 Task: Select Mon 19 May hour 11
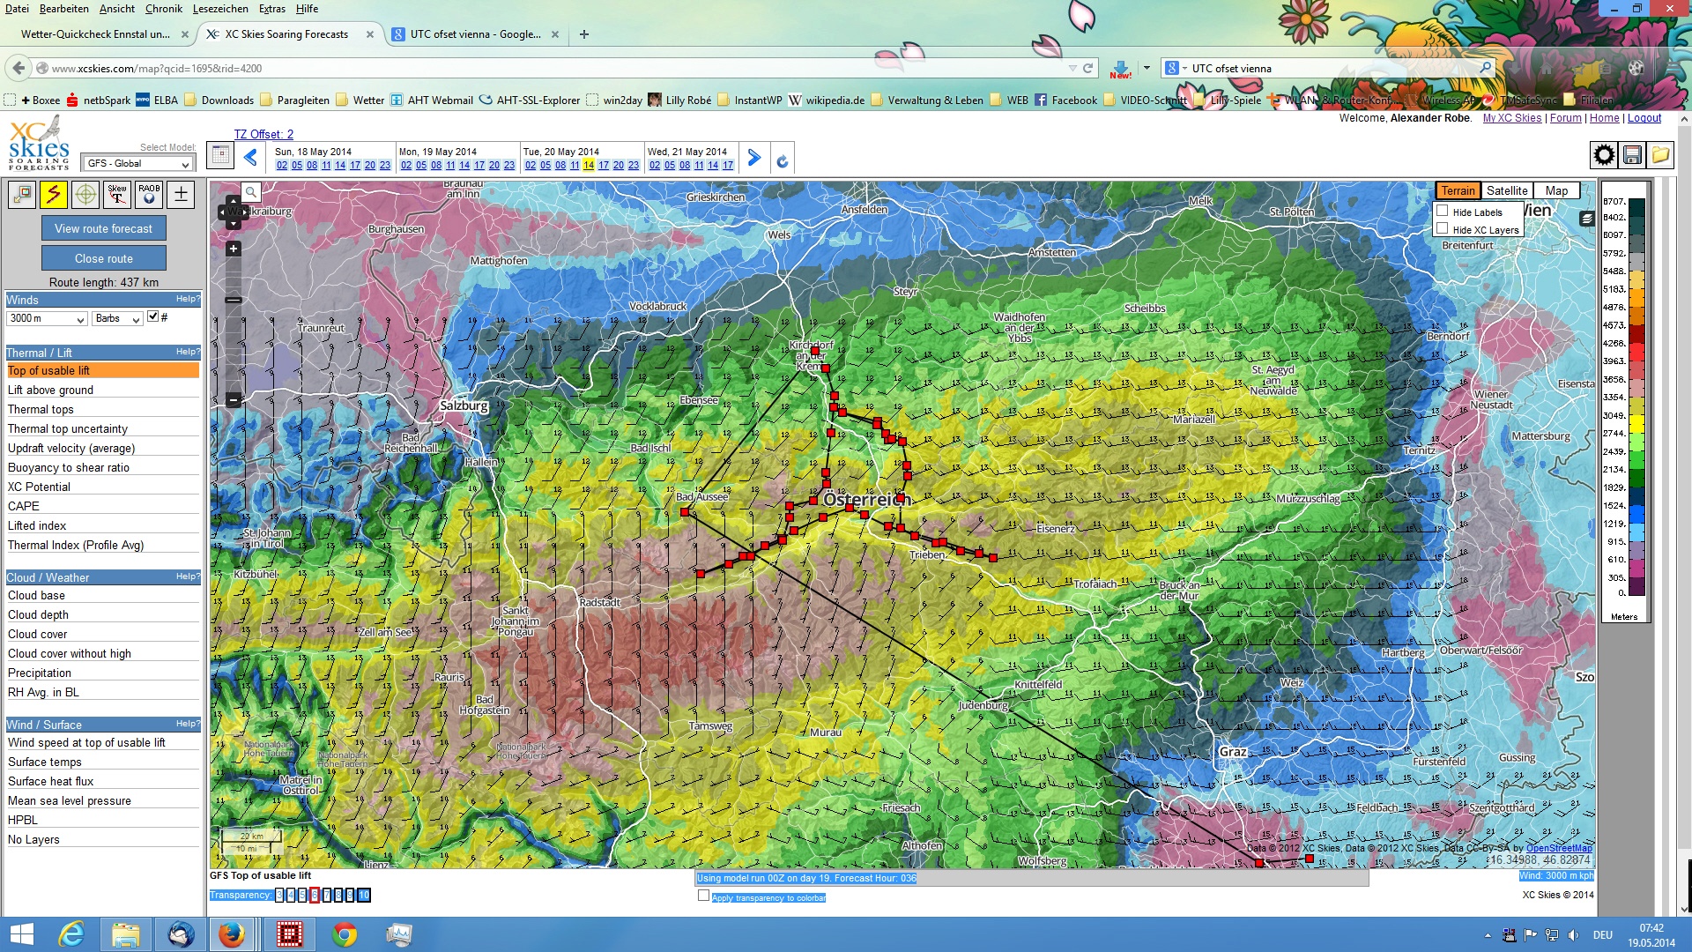click(450, 165)
